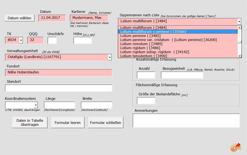Focus the Anzahl input field
This screenshot has width=247, height=155.
146,75
